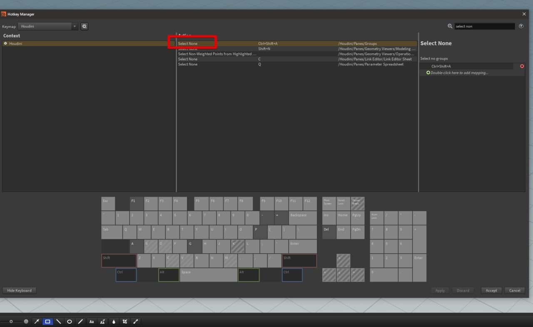The width and height of the screenshot is (533, 327).
Task: Click the Home key on virtual keyboard
Action: click(343, 218)
